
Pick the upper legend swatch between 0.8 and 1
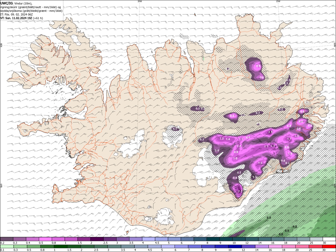[x=58, y=239]
